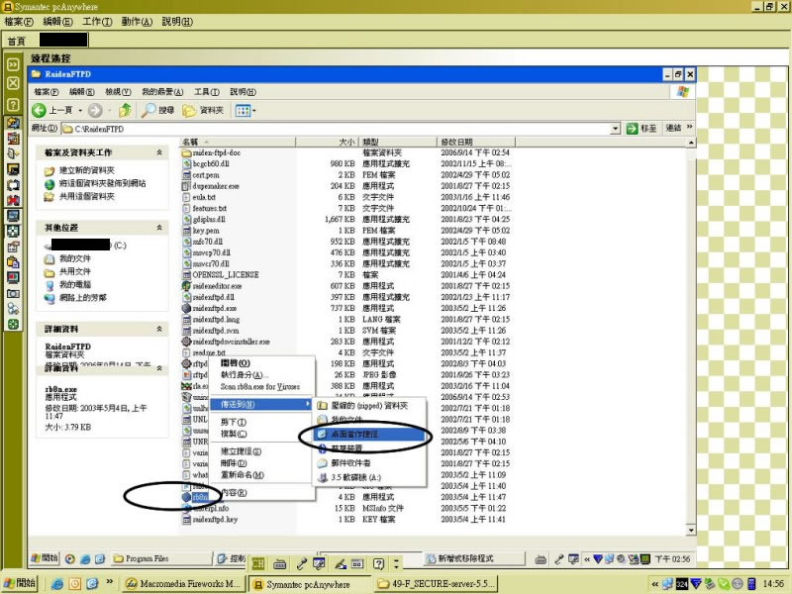Viewport: 792px width, 594px height.
Task: Select the raidenftpdsvcinstaller.exe icon
Action: coord(186,342)
